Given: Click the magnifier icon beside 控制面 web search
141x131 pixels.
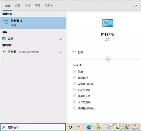Looking at the screenshot, I should [x=4, y=52].
